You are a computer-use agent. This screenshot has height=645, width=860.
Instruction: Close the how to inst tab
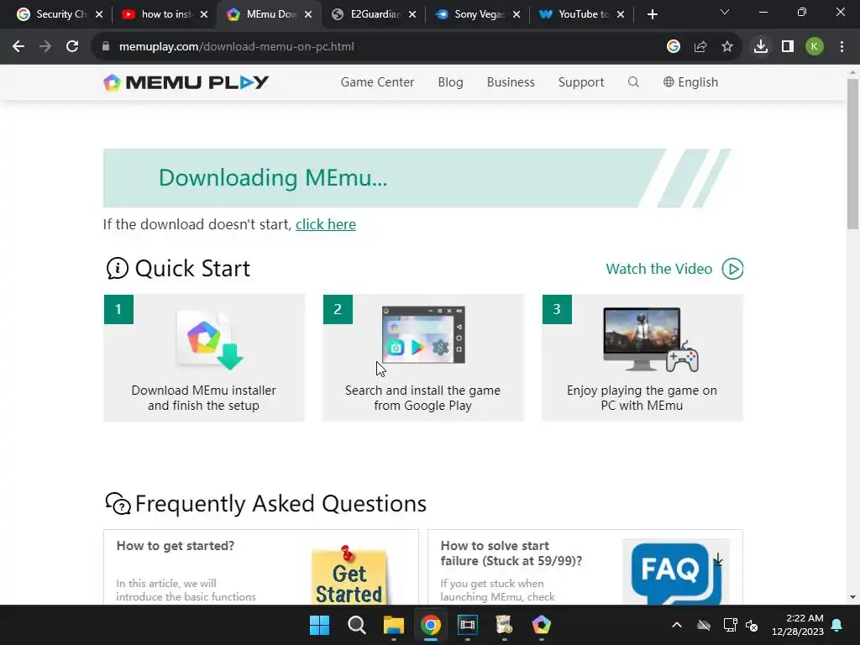point(204,14)
